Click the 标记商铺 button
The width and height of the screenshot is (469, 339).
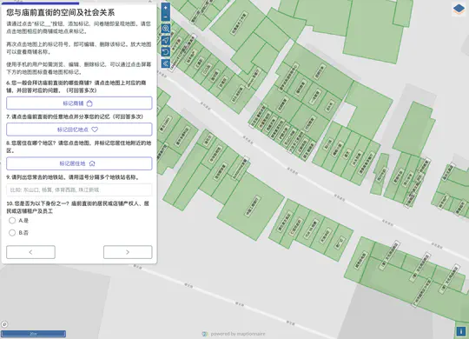(79, 103)
